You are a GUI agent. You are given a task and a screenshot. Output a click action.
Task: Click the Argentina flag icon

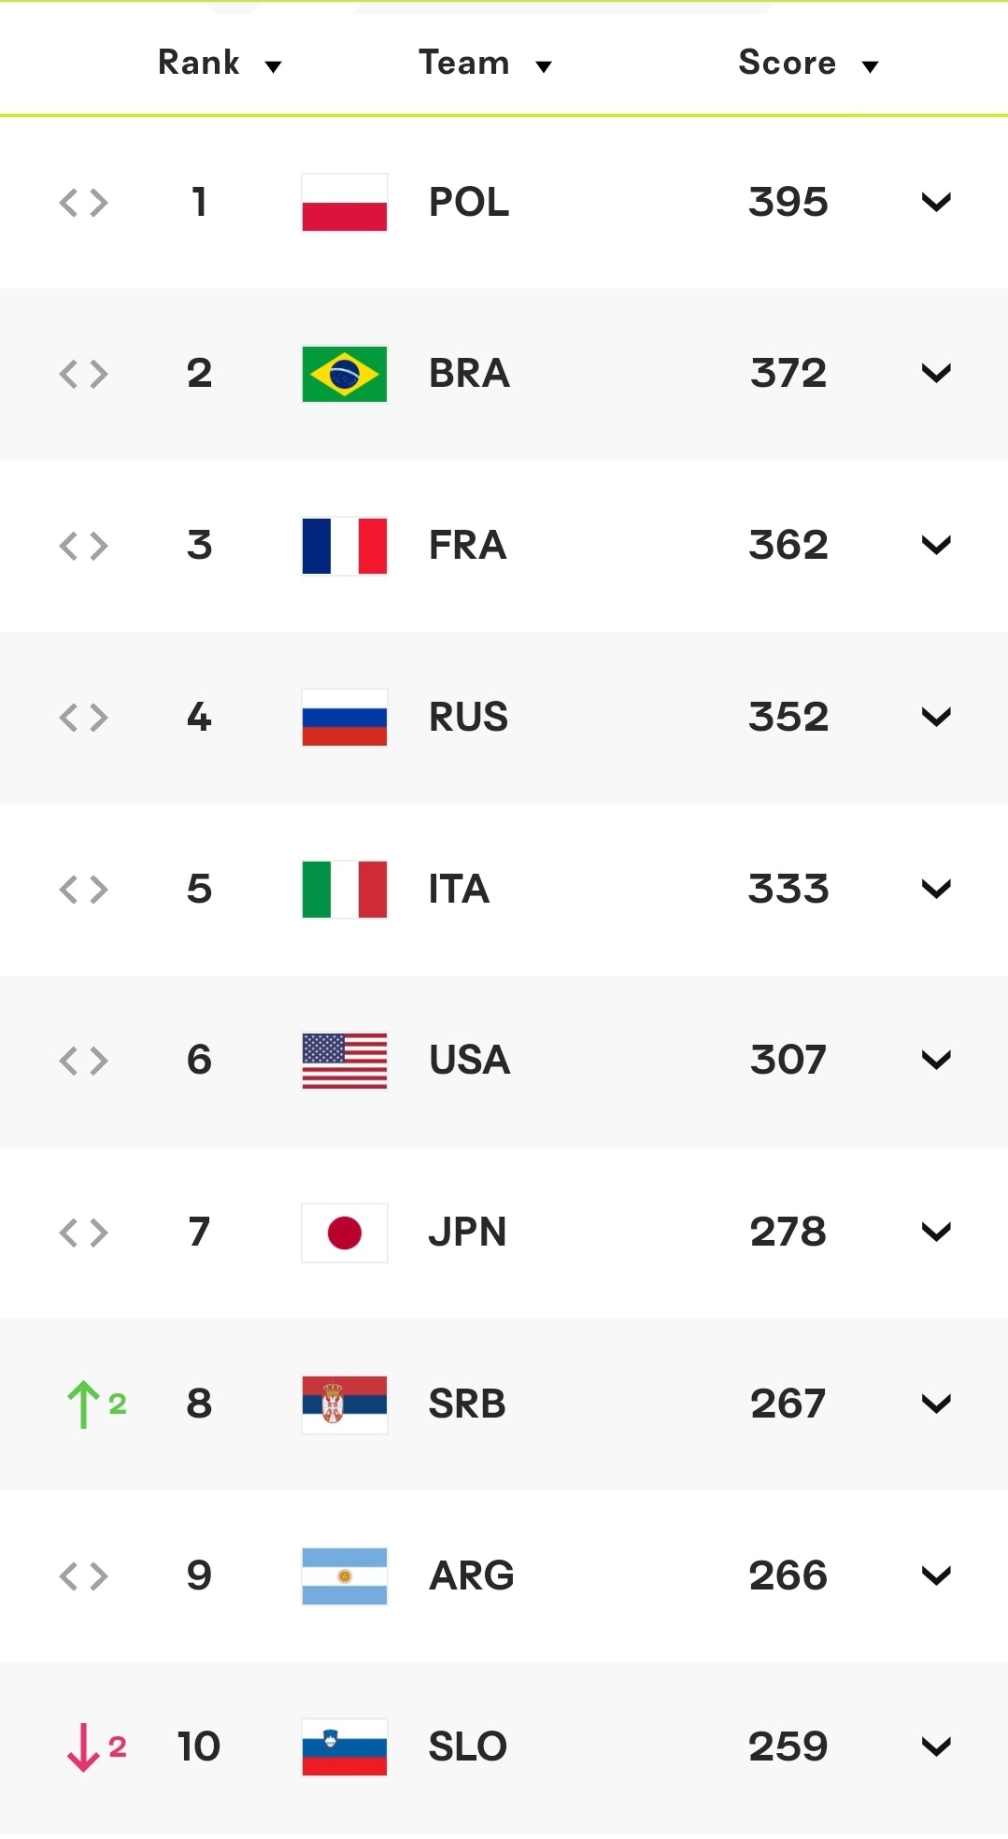(345, 1576)
